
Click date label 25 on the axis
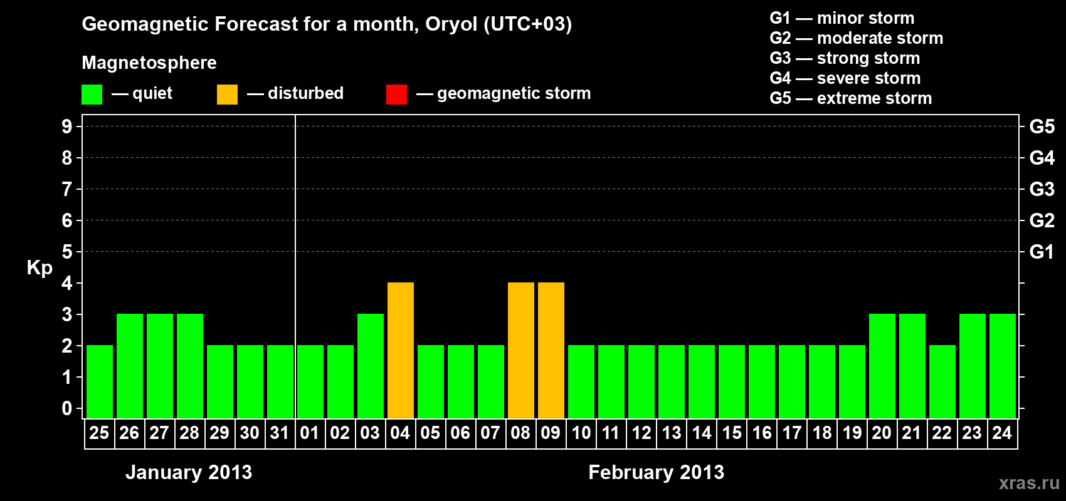[99, 433]
